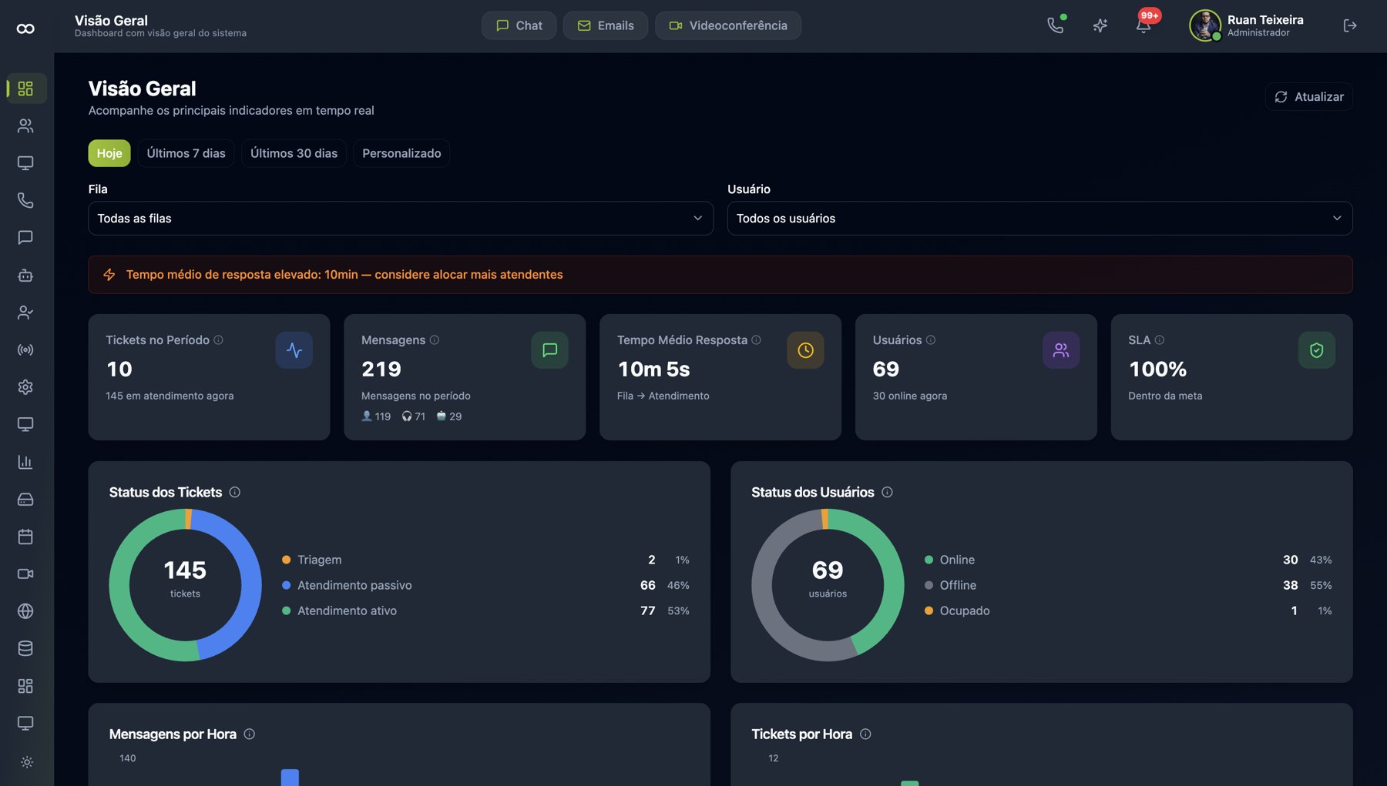Image resolution: width=1387 pixels, height=786 pixels.
Task: Click the response time warning banner
Action: coord(720,275)
